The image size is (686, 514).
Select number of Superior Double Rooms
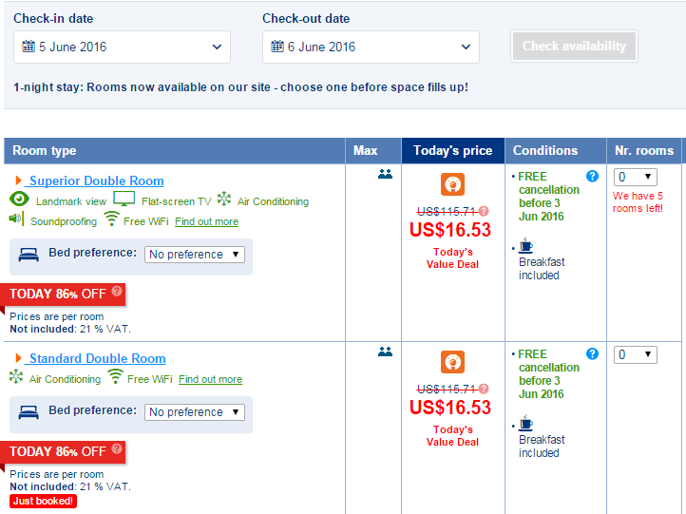click(x=636, y=177)
